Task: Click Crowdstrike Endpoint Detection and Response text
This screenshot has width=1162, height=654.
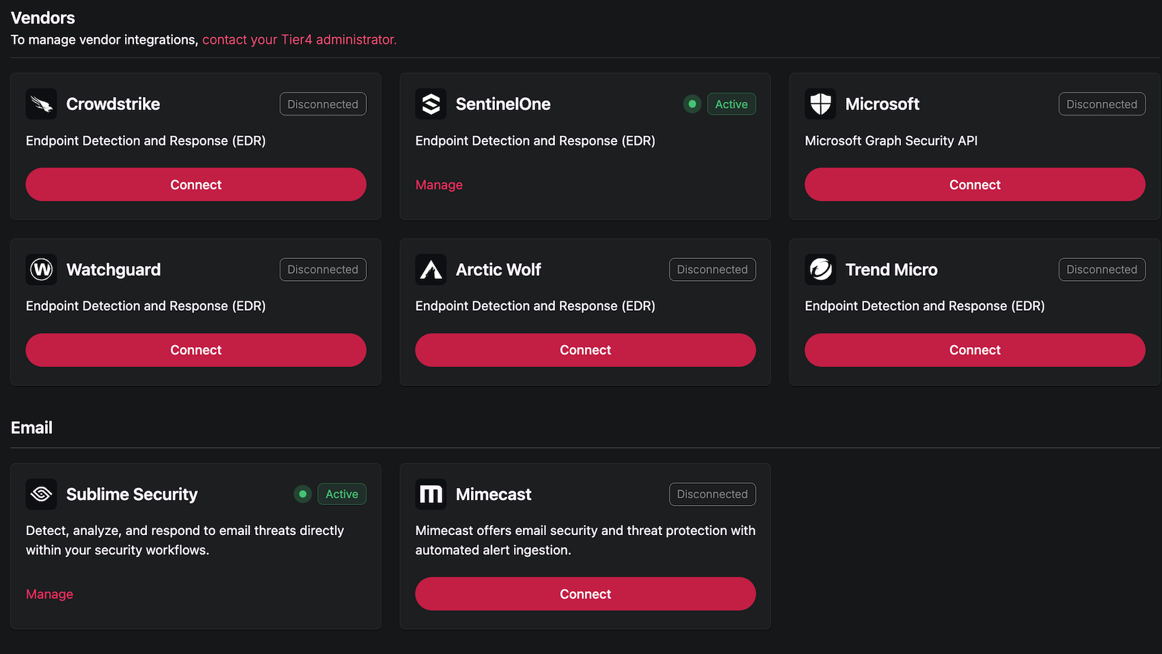Action: tap(146, 141)
